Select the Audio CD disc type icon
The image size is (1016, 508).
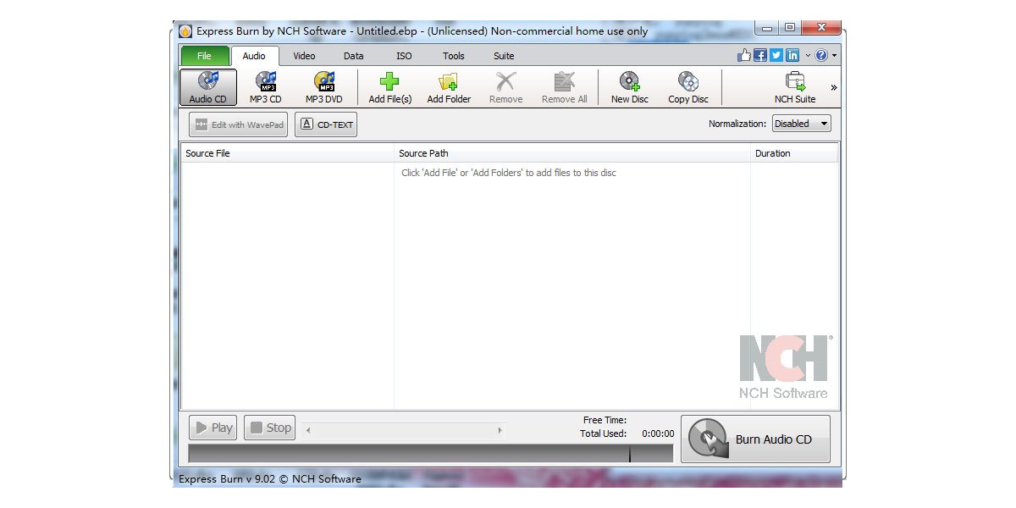coord(207,86)
